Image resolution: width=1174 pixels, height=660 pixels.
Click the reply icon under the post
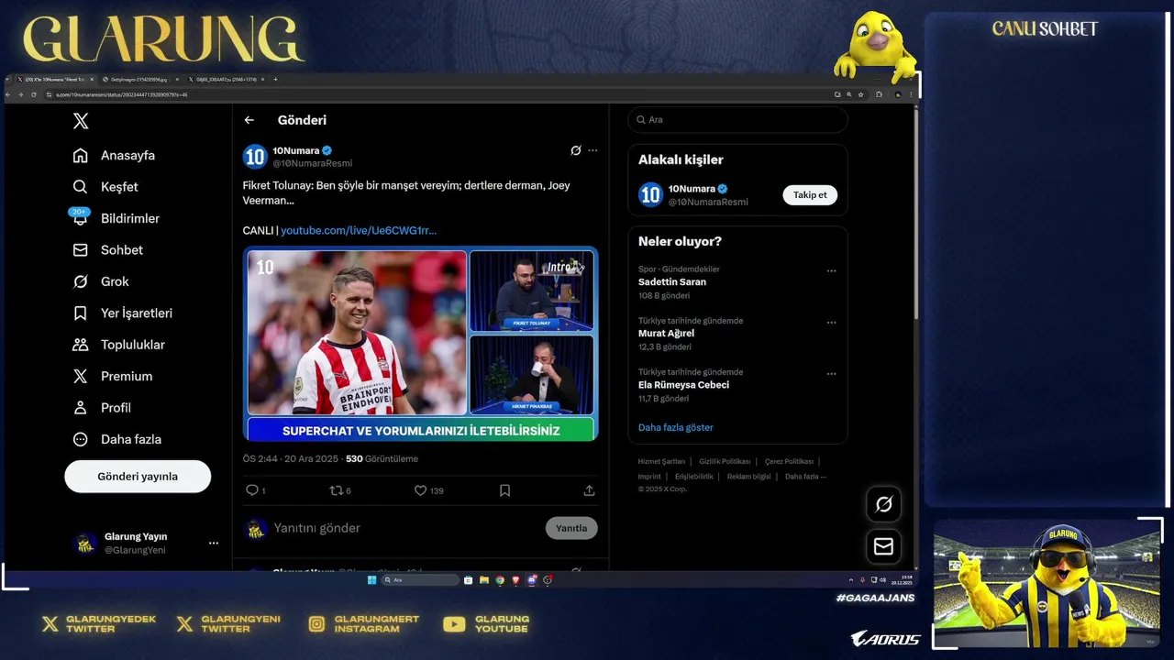[252, 490]
